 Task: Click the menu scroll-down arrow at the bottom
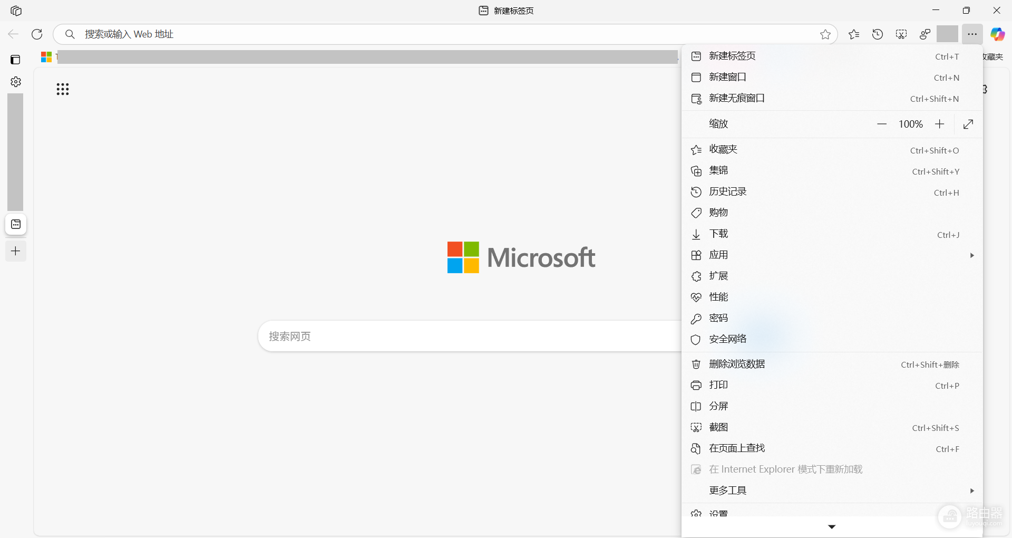pyautogui.click(x=832, y=527)
